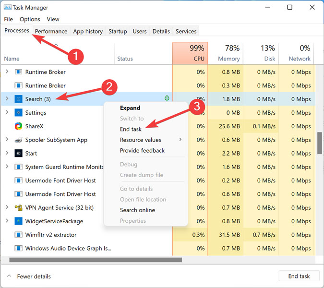Screen dimensions: 324x288
Task: Click the Spooler SubSystem App printer icon
Action: (18, 140)
